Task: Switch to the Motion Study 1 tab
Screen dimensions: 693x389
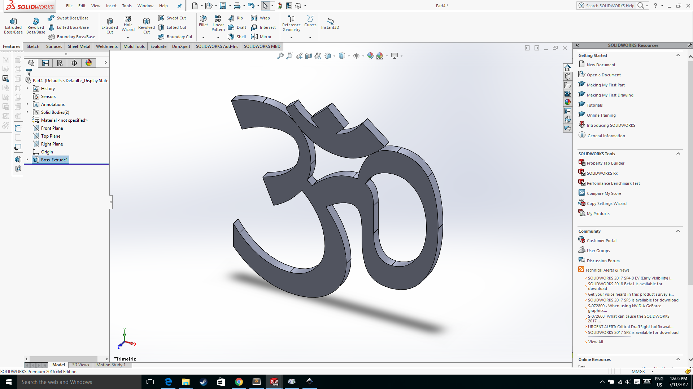Action: tap(111, 365)
